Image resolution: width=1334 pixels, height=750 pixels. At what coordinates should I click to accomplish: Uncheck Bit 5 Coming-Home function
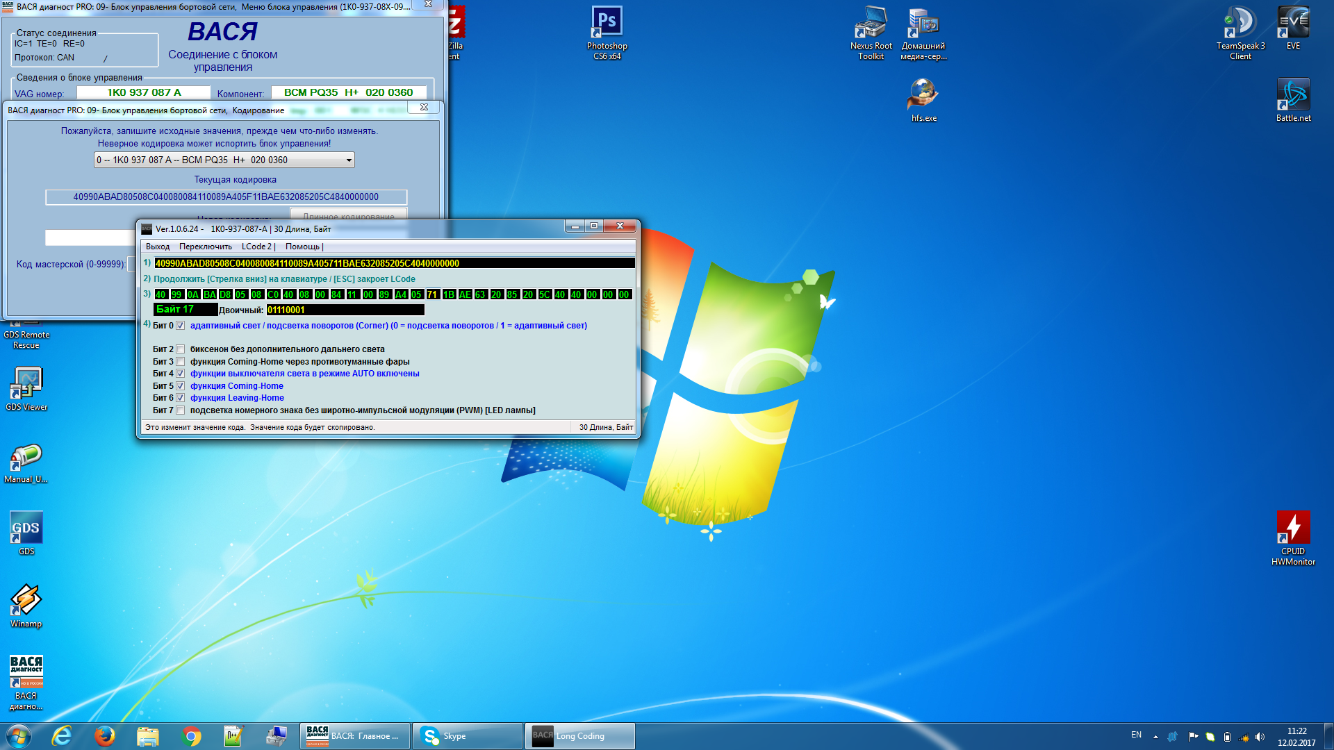[x=181, y=386]
